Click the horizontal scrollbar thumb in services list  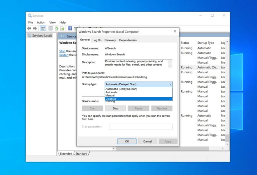click(x=162, y=149)
